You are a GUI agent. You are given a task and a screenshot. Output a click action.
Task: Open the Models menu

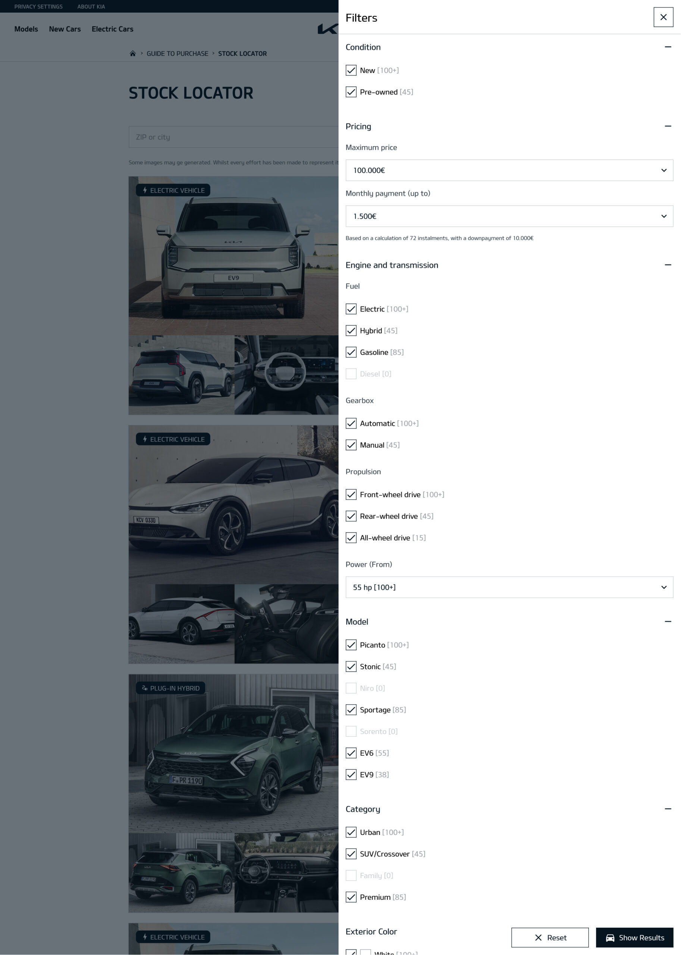(x=26, y=29)
